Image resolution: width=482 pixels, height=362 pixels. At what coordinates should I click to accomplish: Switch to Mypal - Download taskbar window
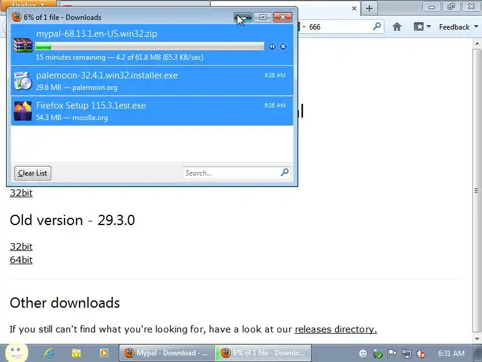tap(166, 353)
